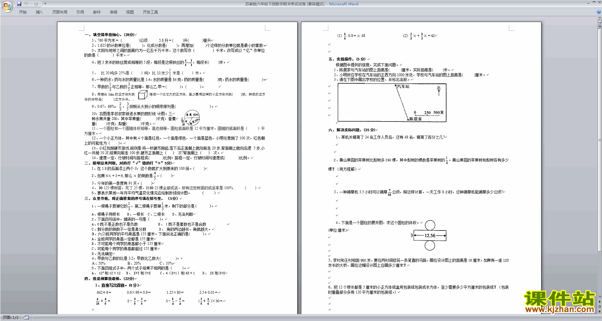602x321 pixels.
Task: Click the vertical scrollbar thumb
Action: click(x=600, y=140)
